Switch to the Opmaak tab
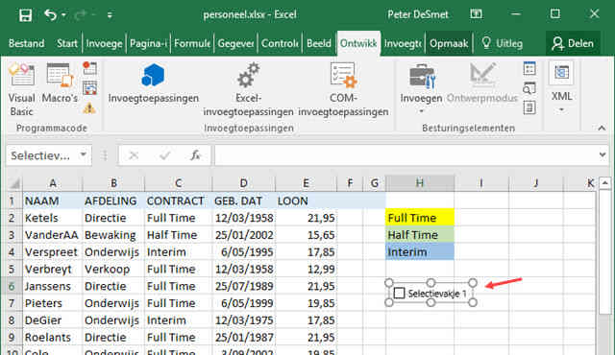 449,43
